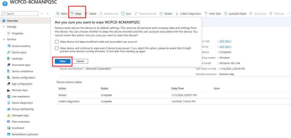Select Overview in the left menu
Image resolution: width=291 pixels, height=138 pixels.
[13, 21]
